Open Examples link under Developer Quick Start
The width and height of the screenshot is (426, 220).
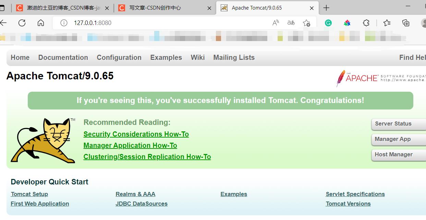pos(234,194)
